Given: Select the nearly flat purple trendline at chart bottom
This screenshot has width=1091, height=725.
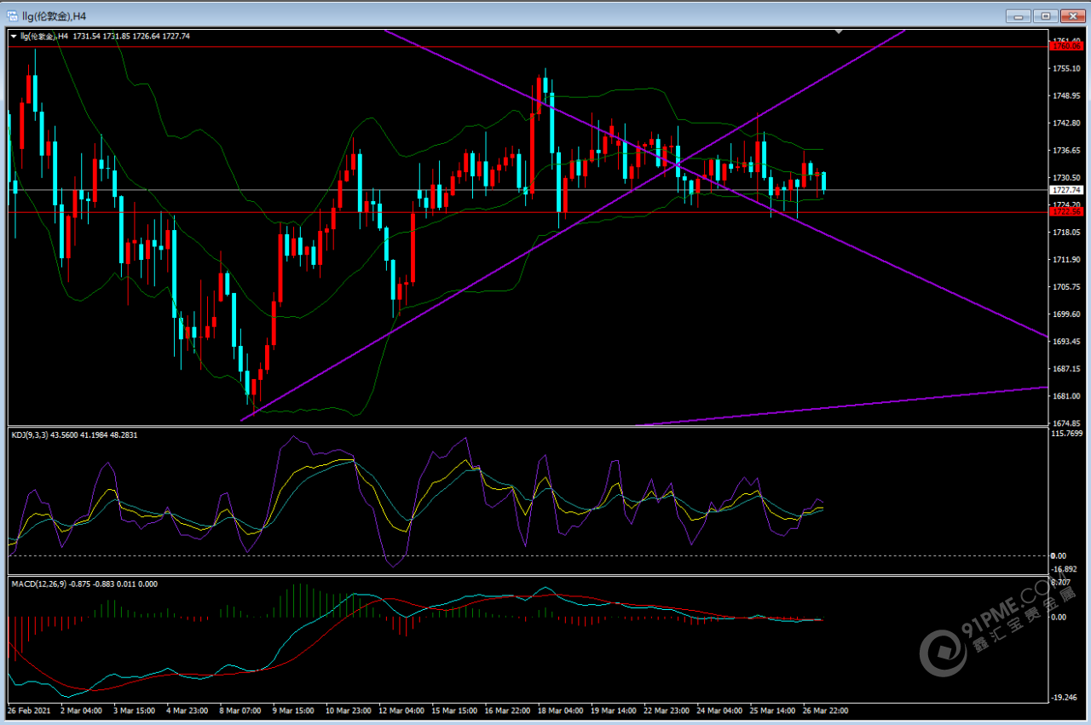Looking at the screenshot, I should (842, 406).
